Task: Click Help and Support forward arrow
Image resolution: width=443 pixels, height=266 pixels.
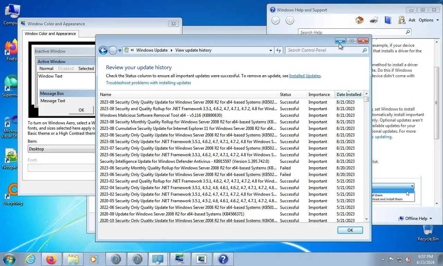Action: (x=290, y=20)
